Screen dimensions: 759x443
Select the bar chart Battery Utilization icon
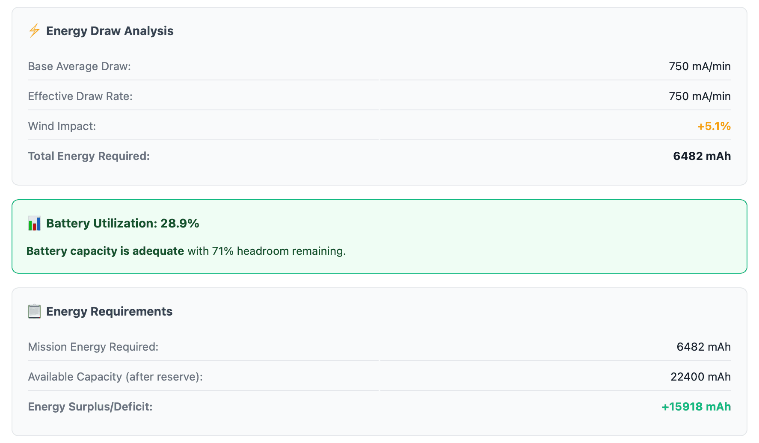pos(33,223)
